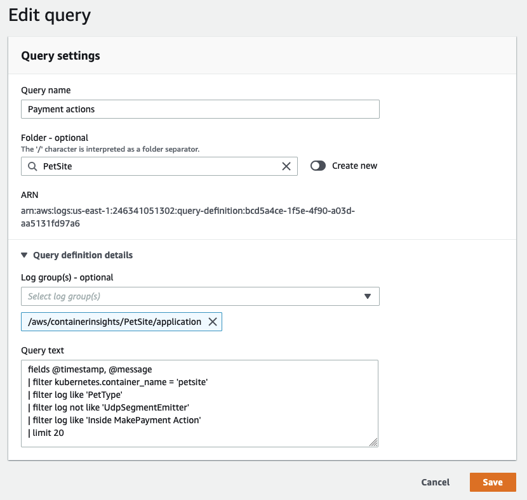Click the 'filter log like PetType' query line

point(76,395)
